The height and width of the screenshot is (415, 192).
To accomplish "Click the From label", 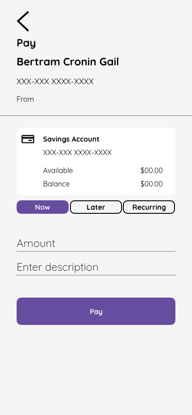I will point(25,99).
